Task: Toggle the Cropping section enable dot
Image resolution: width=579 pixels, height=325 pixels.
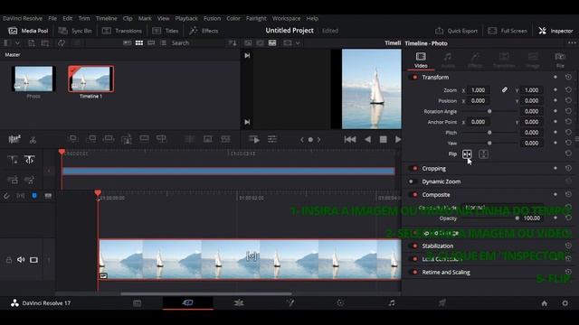Action: click(414, 169)
